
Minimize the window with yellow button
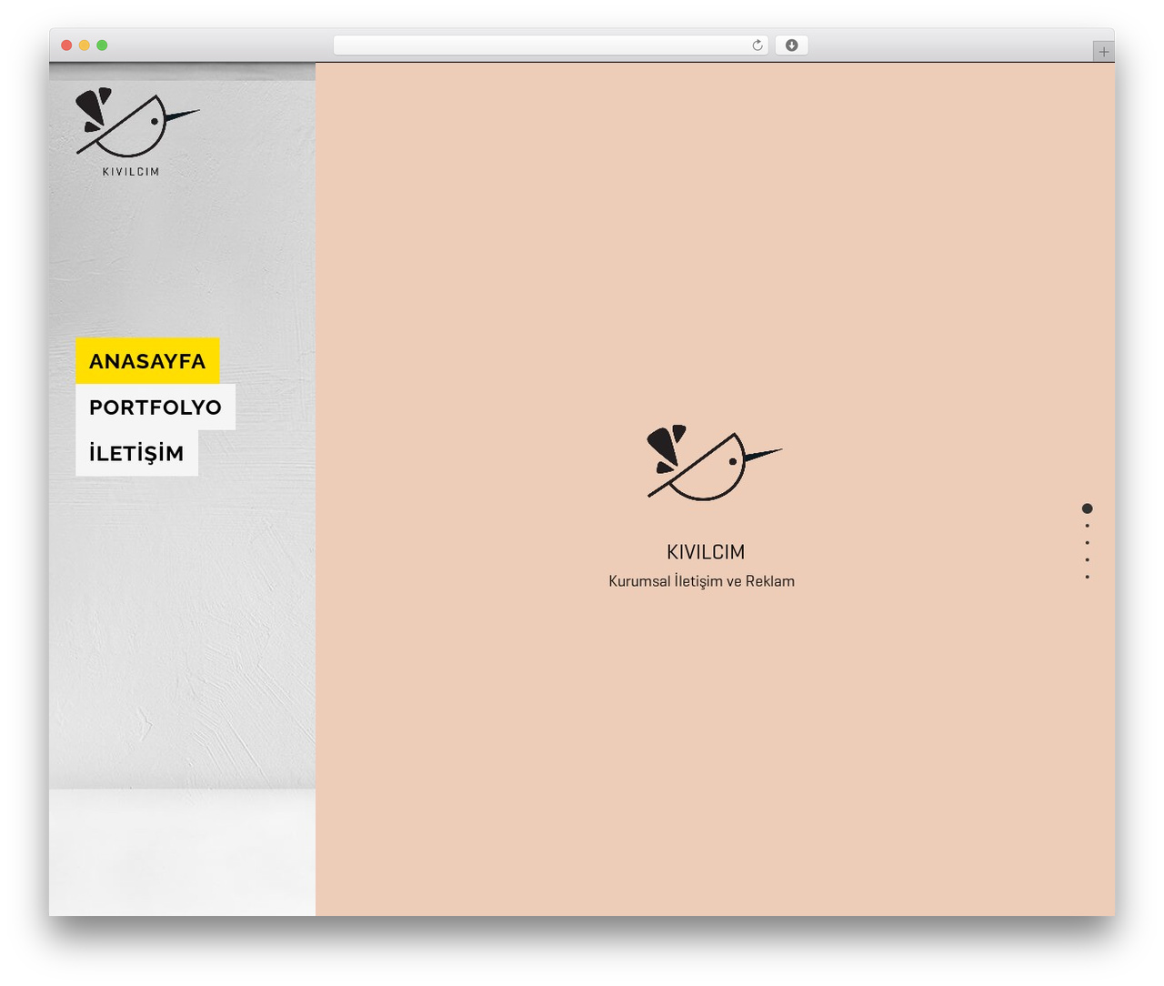(84, 45)
